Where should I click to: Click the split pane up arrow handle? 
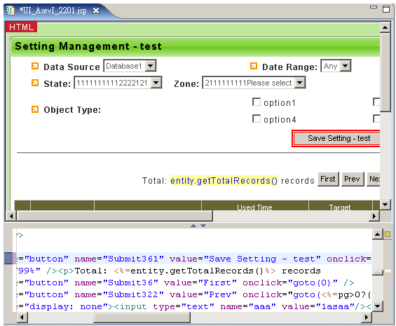pos(193,226)
